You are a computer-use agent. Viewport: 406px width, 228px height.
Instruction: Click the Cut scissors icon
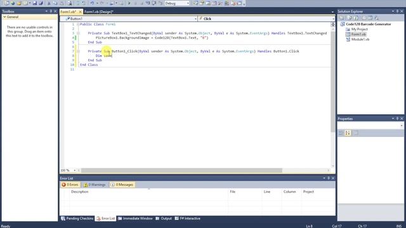(49, 3)
